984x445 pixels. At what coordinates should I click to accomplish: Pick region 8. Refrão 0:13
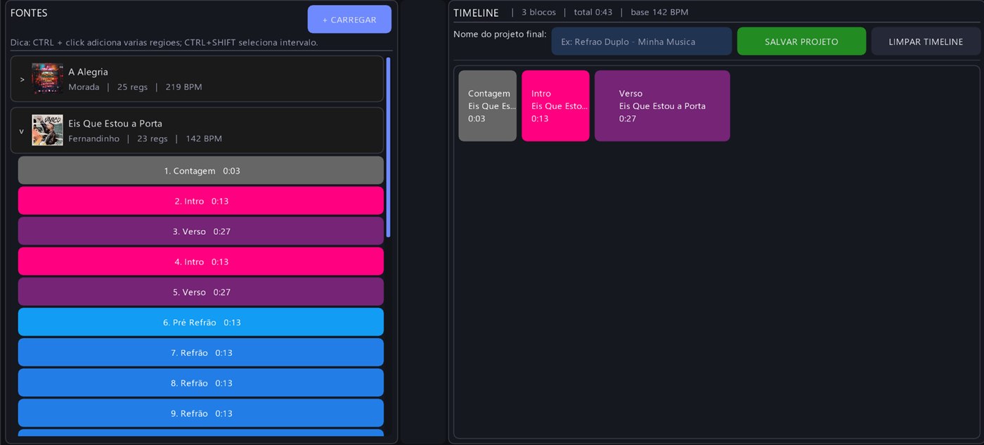pyautogui.click(x=201, y=382)
